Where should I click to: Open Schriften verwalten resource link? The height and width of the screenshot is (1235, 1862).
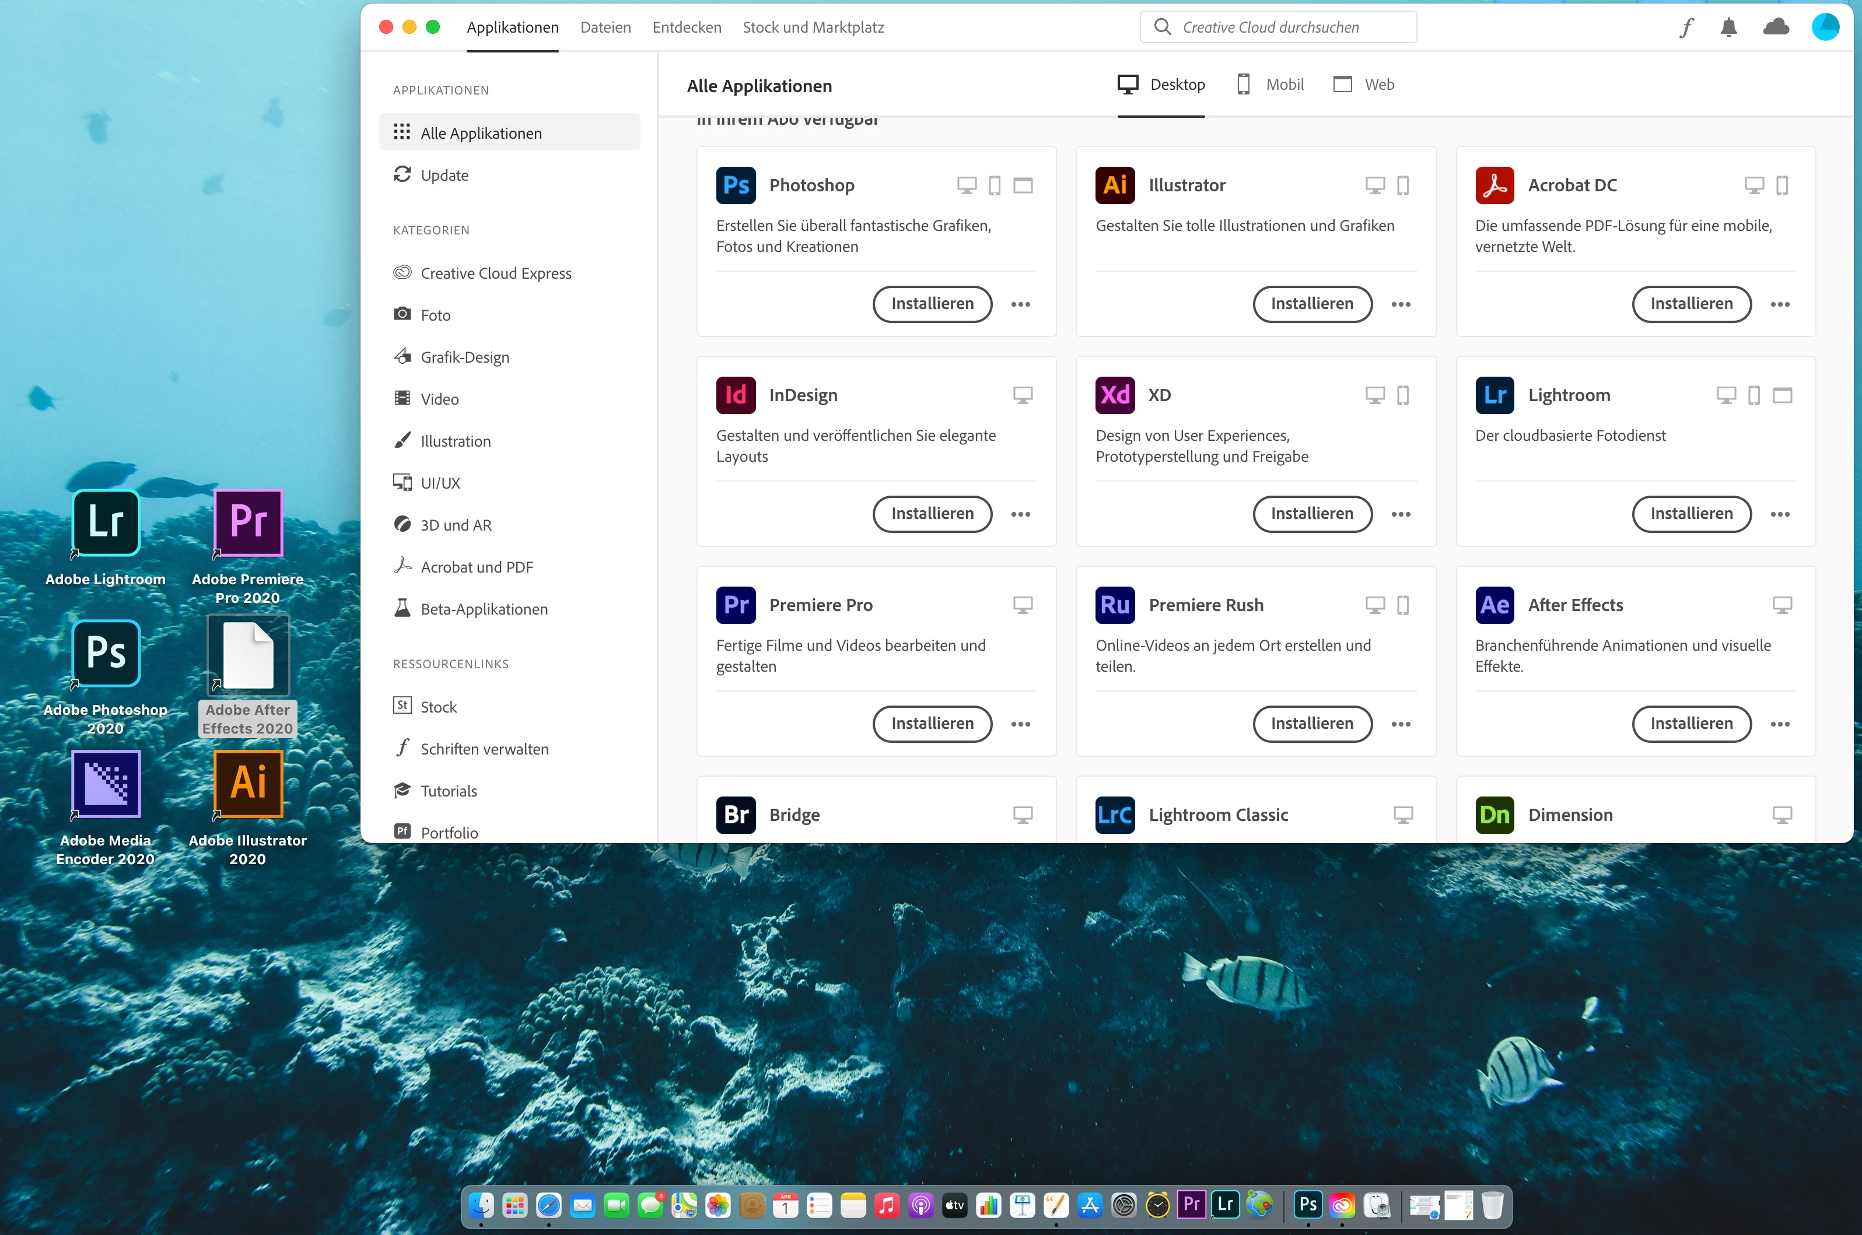coord(484,749)
